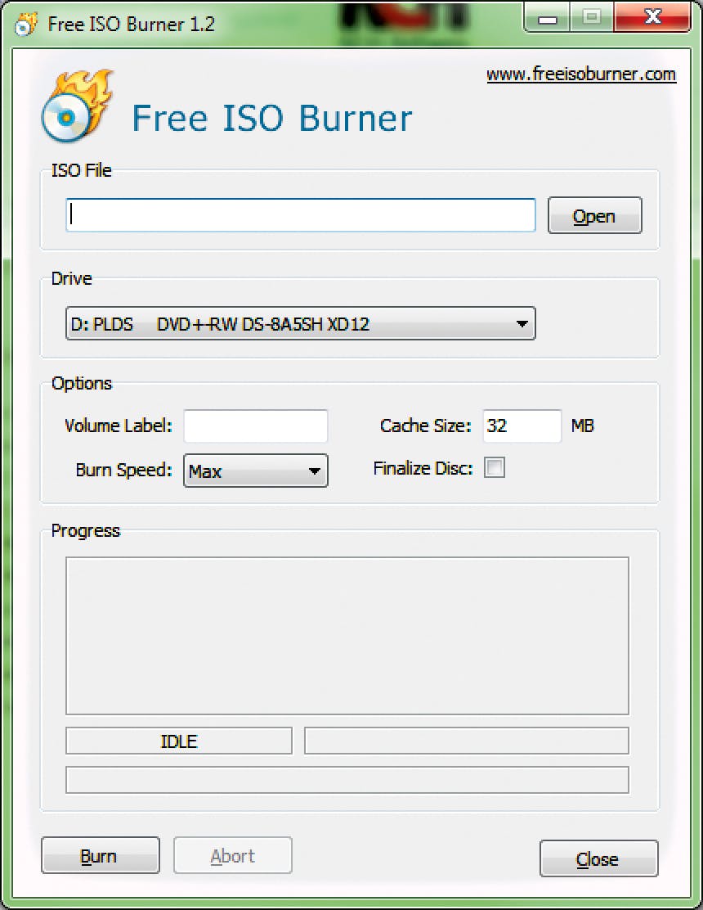Viewport: 703px width, 910px height.
Task: Click the 'Free ISO Burner 1.2' title text
Action: tap(131, 25)
